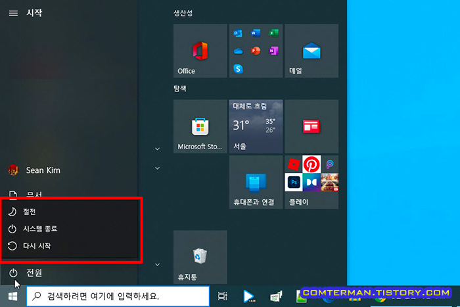Open the Microsoft Store tile
The height and width of the screenshot is (307, 460).
click(x=200, y=126)
